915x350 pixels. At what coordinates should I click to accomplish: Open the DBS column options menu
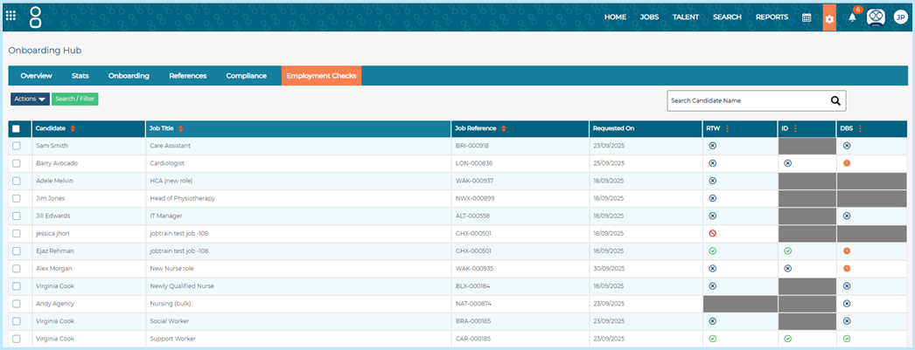tap(860, 128)
